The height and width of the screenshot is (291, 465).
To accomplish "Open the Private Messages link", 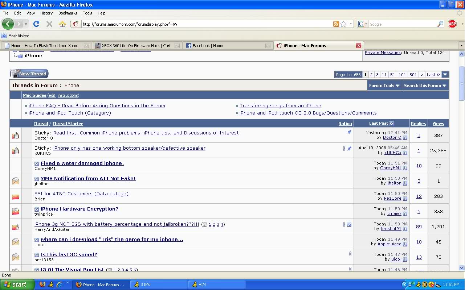I will (x=383, y=53).
